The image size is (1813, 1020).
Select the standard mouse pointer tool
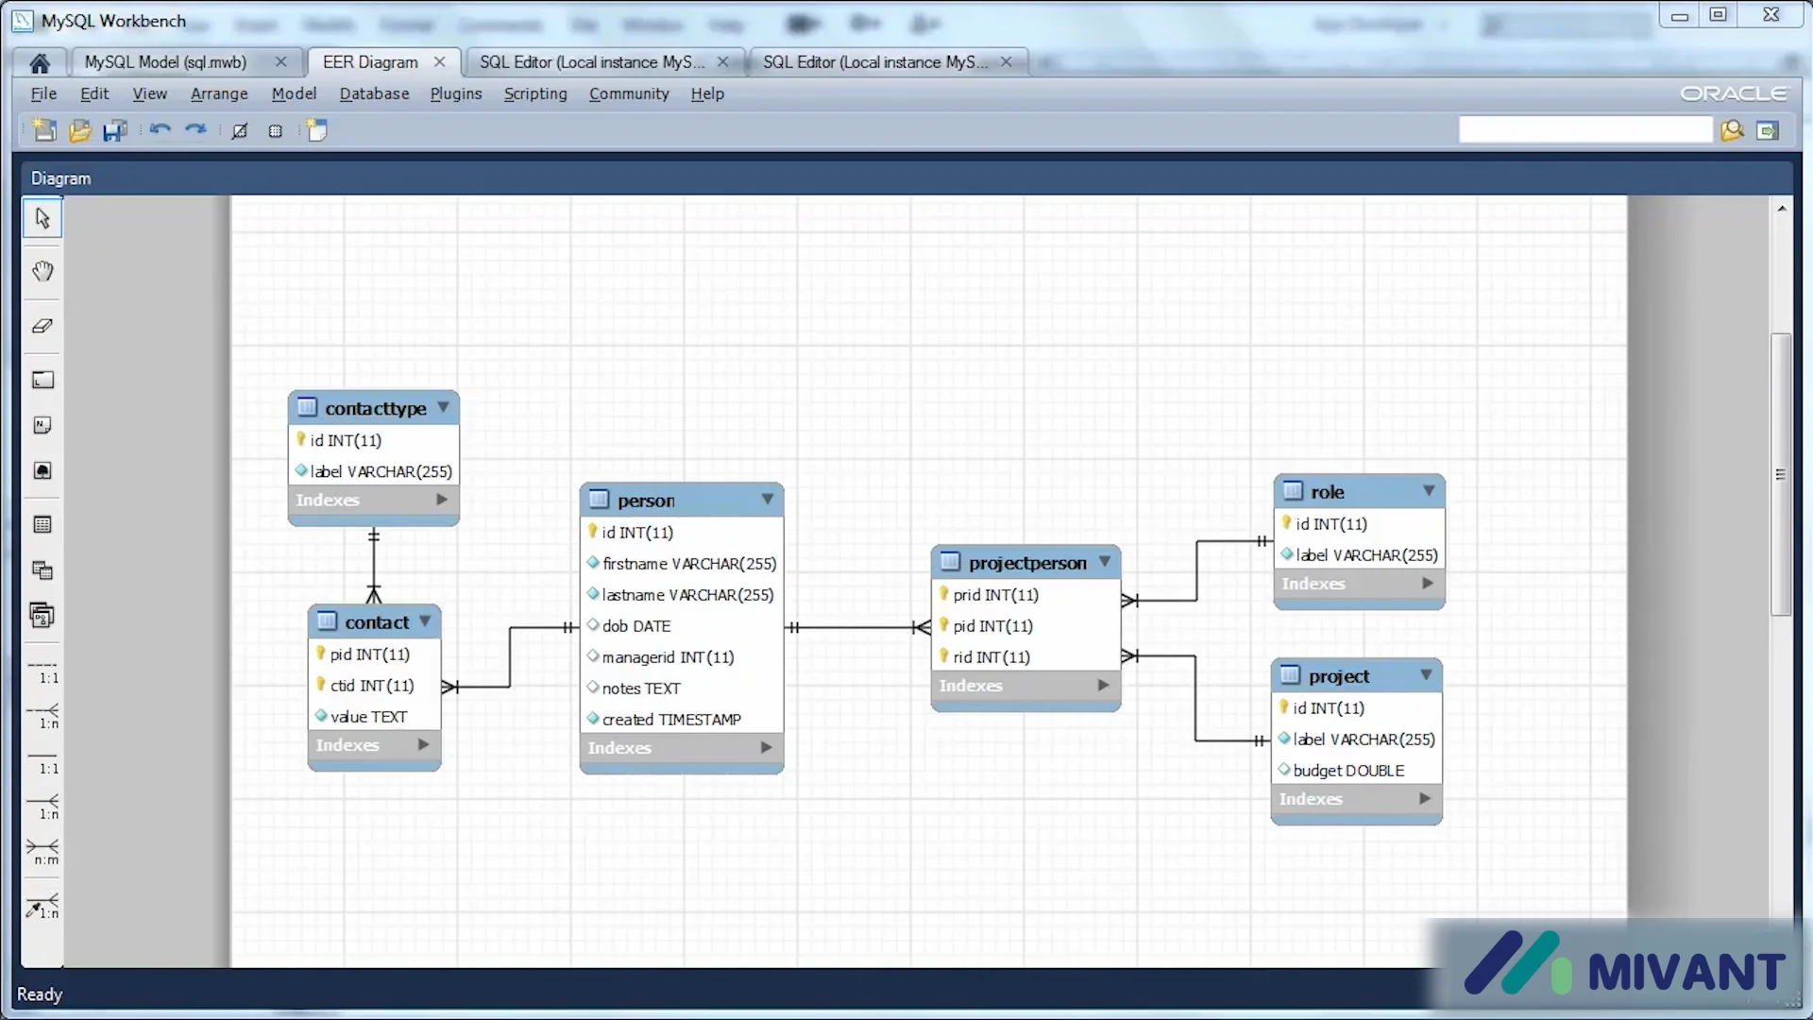(x=42, y=217)
